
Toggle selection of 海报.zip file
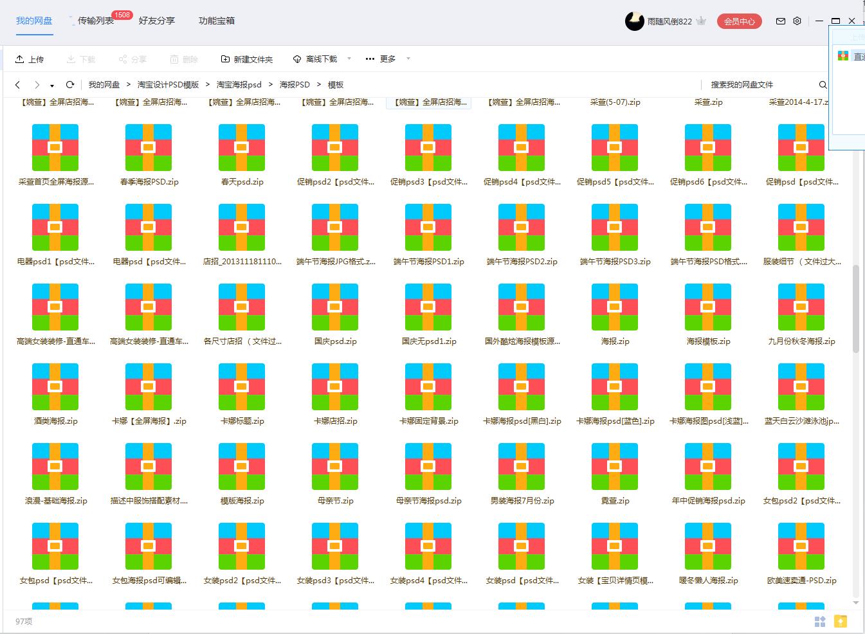point(614,307)
